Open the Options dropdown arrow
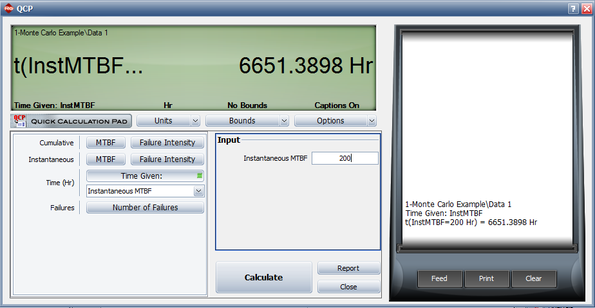Image resolution: width=595 pixels, height=308 pixels. pyautogui.click(x=372, y=121)
